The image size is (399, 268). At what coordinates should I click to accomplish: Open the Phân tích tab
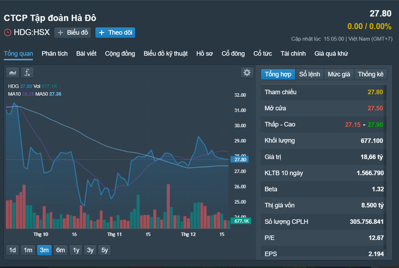pos(55,54)
